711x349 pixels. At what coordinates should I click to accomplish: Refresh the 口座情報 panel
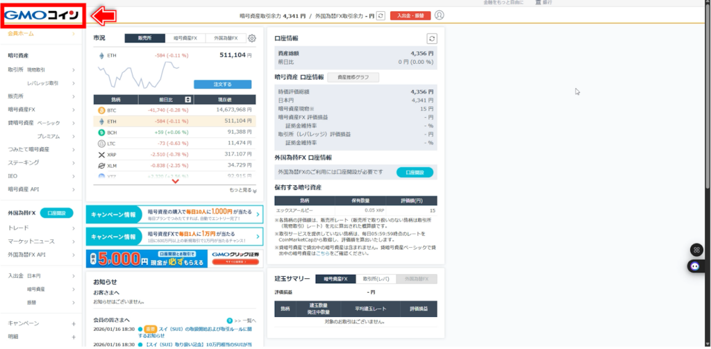click(x=432, y=39)
